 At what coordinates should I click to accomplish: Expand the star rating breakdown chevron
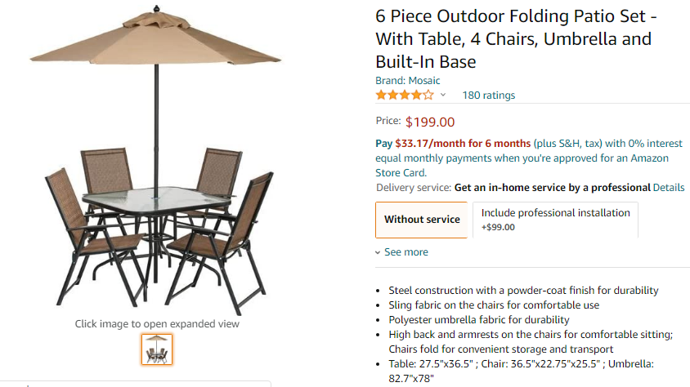(x=443, y=95)
